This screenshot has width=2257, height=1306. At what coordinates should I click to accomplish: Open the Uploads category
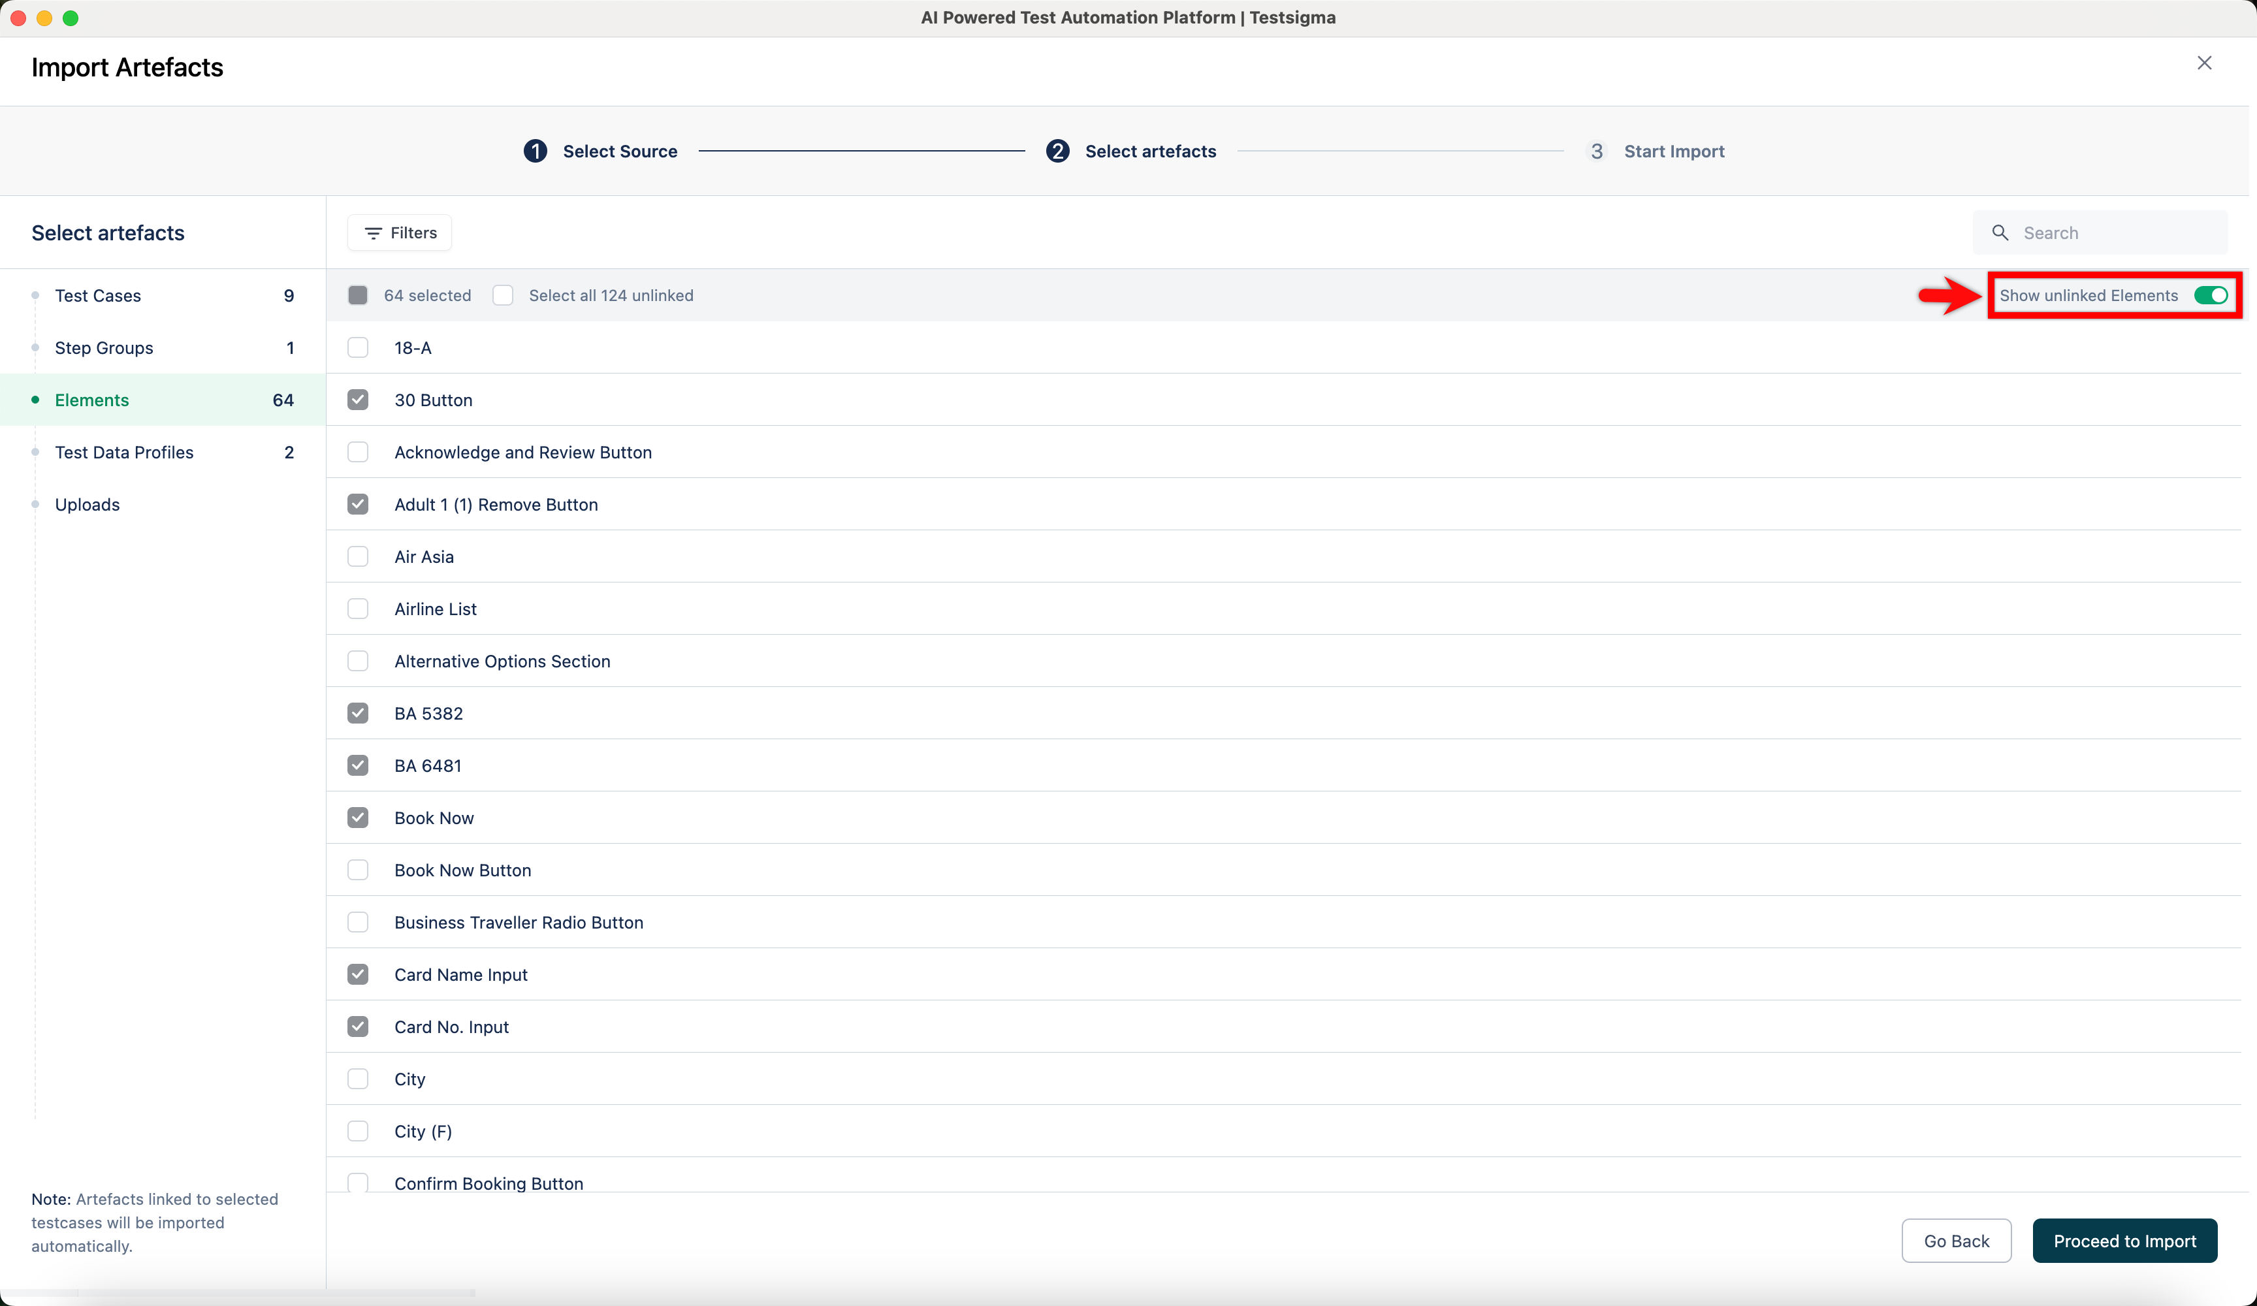87,504
